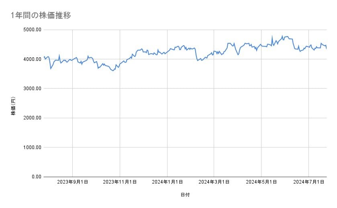Click the chart title "1年間の株価推移"
Image resolution: width=337 pixels, height=208 pixels.
tap(41, 16)
